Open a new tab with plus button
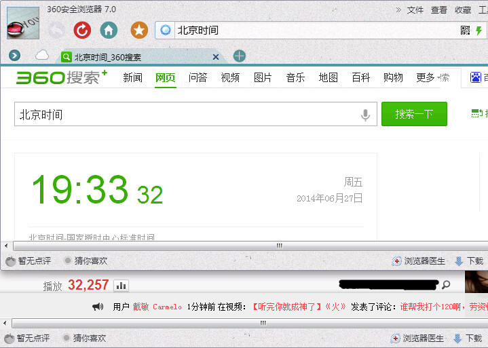The height and width of the screenshot is (348, 488). [x=240, y=56]
